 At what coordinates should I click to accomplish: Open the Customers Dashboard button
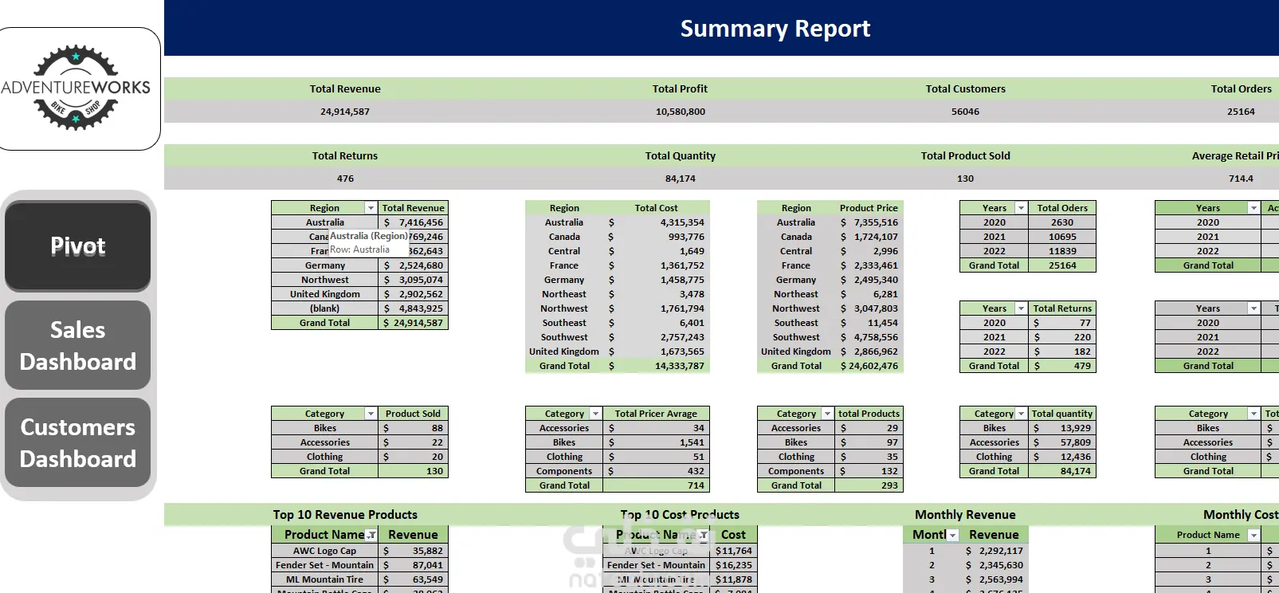77,443
